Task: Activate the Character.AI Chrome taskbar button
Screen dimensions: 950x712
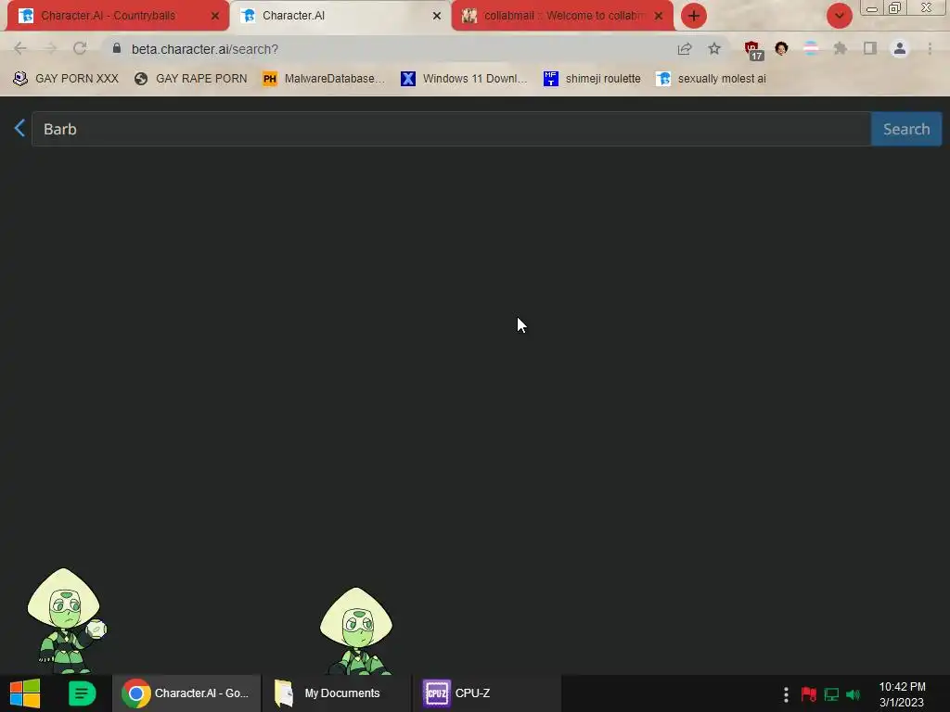Action: [186, 693]
